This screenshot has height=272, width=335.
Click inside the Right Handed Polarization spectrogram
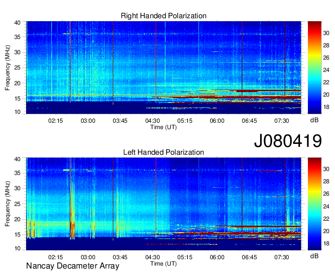[x=164, y=68]
